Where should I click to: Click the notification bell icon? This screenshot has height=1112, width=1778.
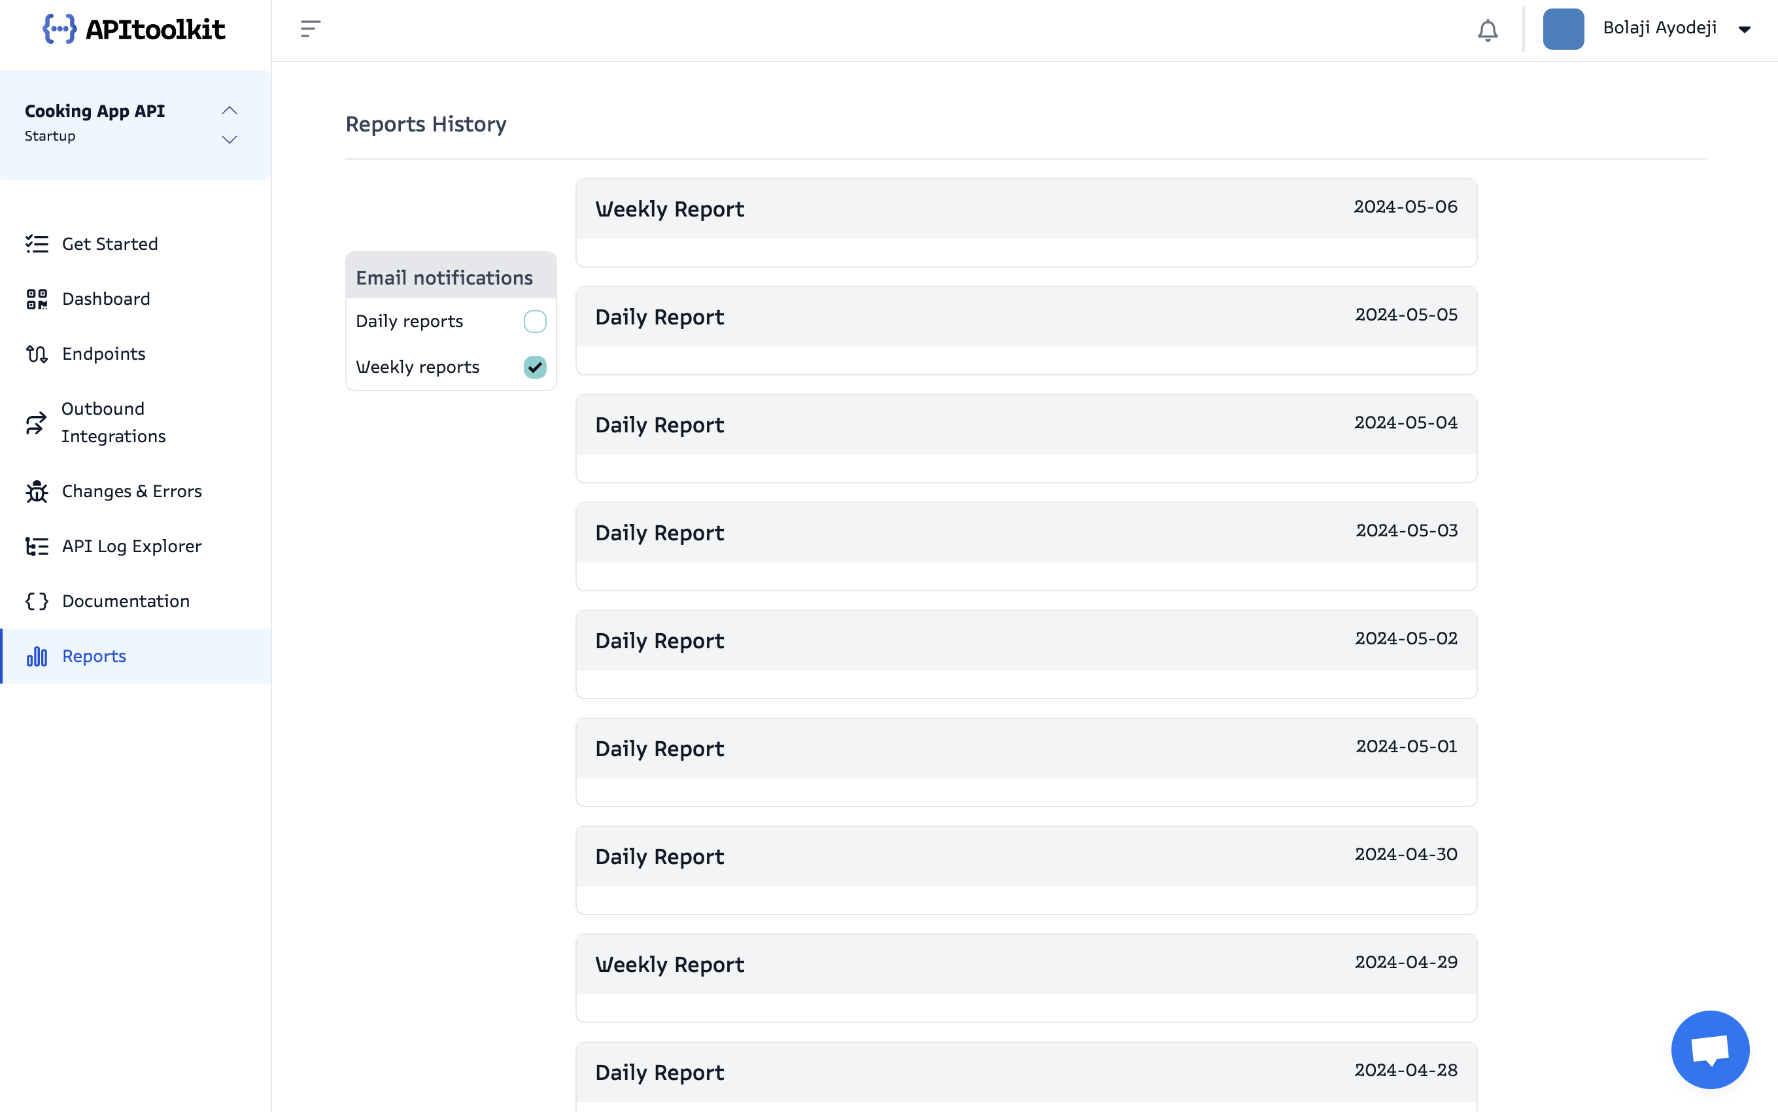pos(1488,30)
